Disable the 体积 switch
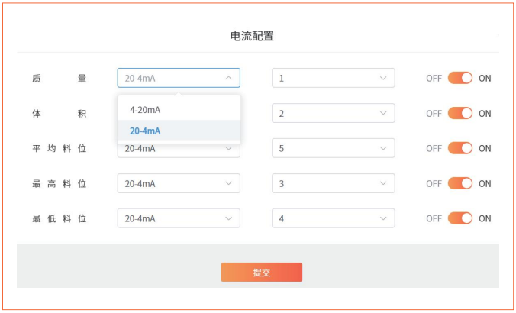This screenshot has height=313, width=516. point(460,113)
